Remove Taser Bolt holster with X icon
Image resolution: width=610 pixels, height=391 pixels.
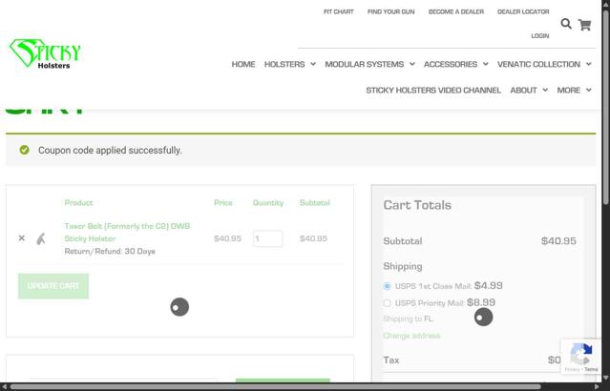point(22,237)
